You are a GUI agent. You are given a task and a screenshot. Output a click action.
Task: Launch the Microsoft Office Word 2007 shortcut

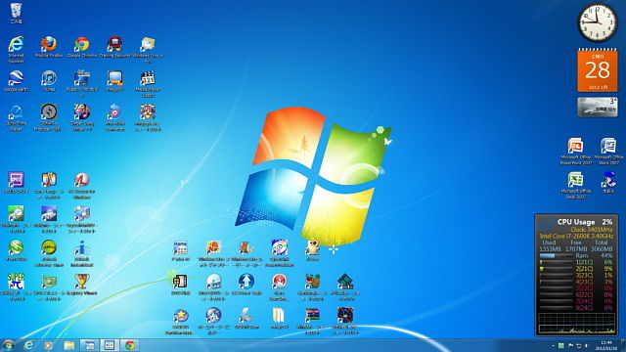click(x=608, y=152)
